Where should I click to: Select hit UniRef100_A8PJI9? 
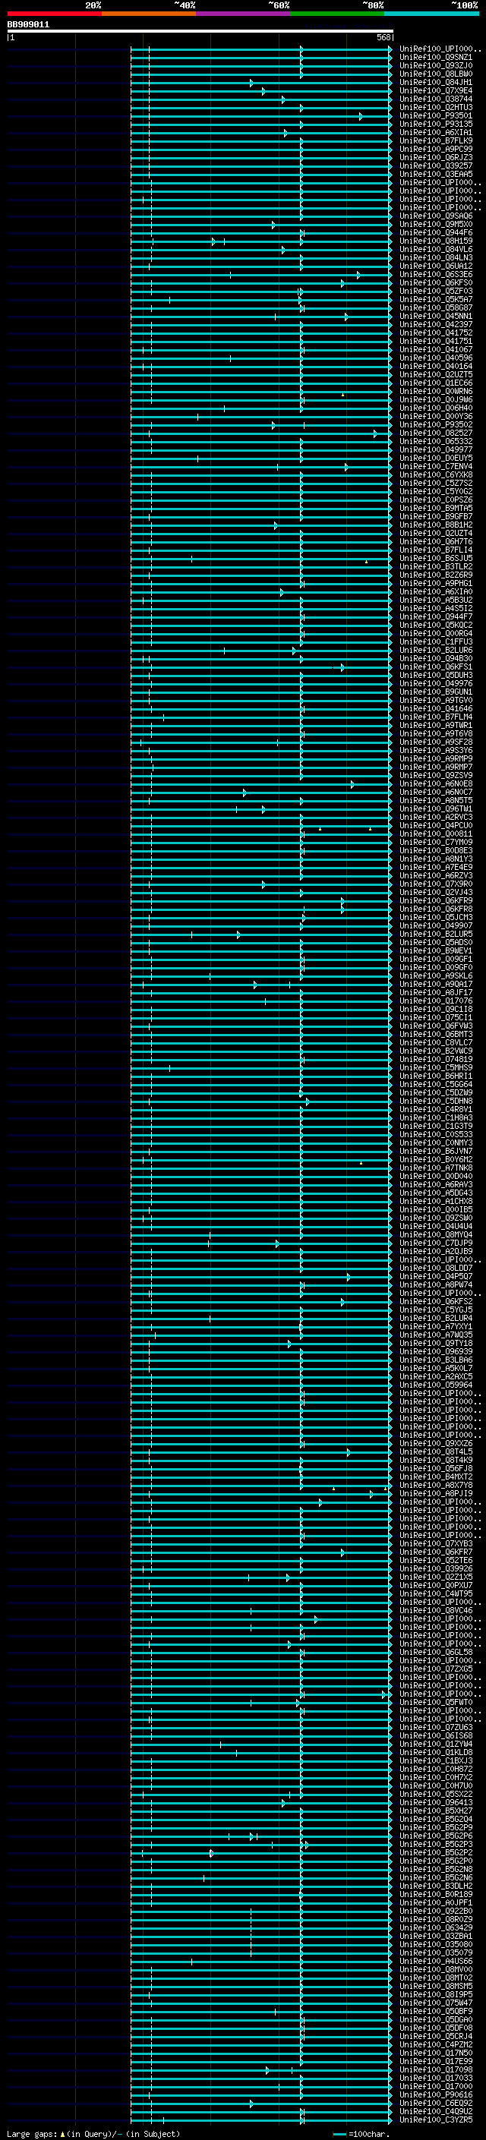[x=436, y=1494]
